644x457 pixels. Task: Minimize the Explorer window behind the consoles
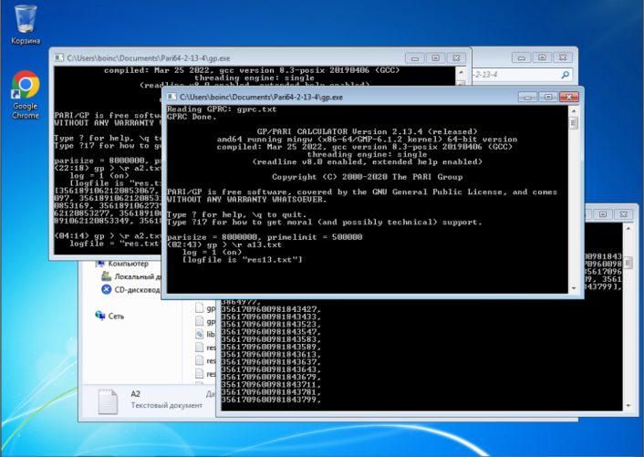coord(522,57)
